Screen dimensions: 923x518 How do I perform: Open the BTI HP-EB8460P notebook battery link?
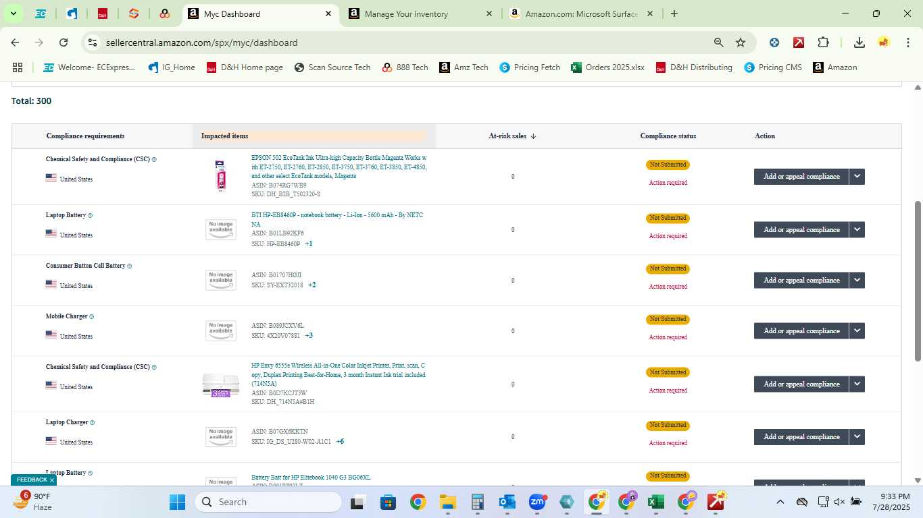pos(337,220)
